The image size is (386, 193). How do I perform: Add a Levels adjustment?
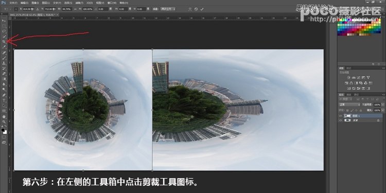tap(354, 78)
